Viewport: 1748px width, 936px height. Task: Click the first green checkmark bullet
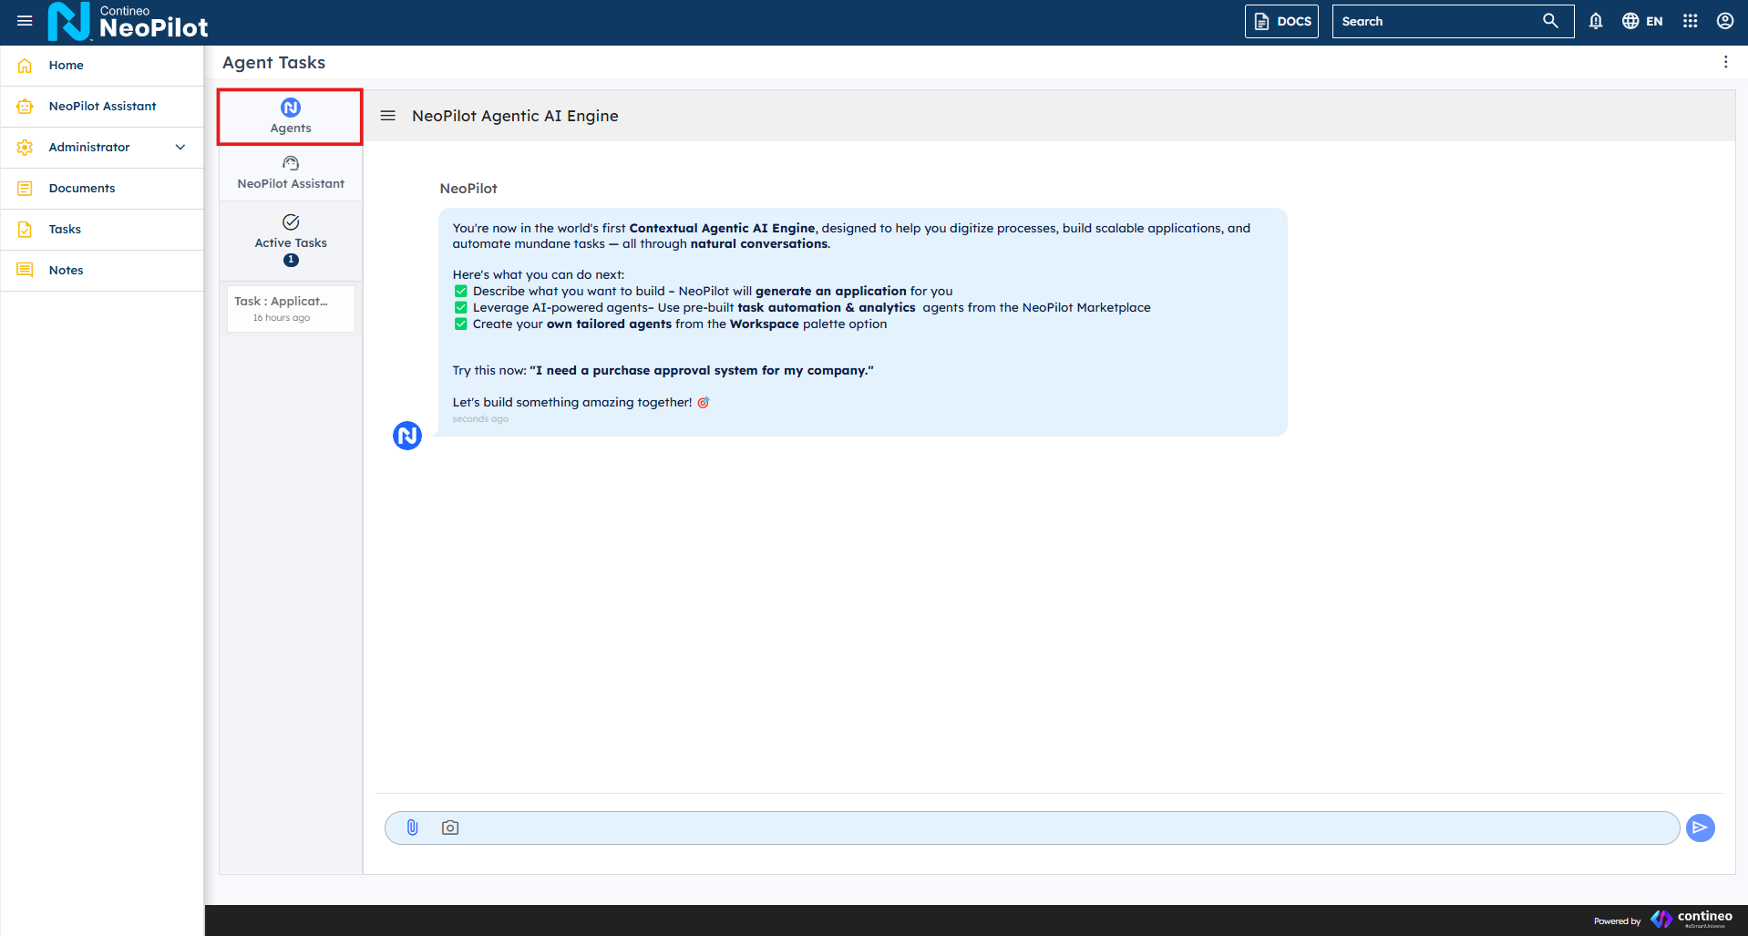[x=460, y=292]
